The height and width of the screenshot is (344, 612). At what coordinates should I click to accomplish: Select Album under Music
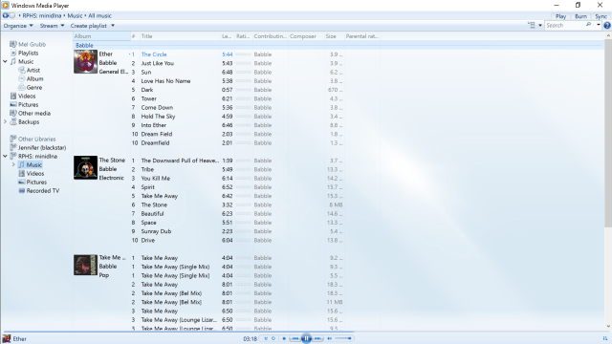click(32, 78)
